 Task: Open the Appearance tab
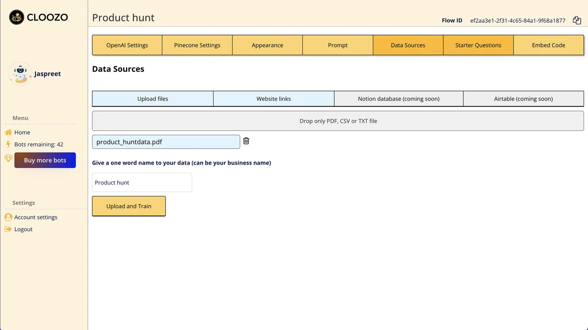pyautogui.click(x=268, y=45)
